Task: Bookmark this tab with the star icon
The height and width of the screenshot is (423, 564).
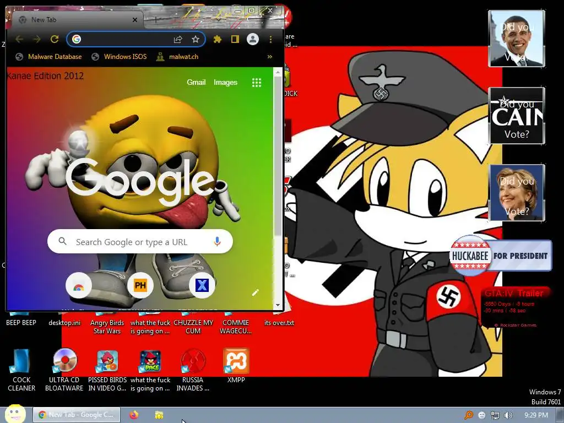Action: pyautogui.click(x=196, y=39)
